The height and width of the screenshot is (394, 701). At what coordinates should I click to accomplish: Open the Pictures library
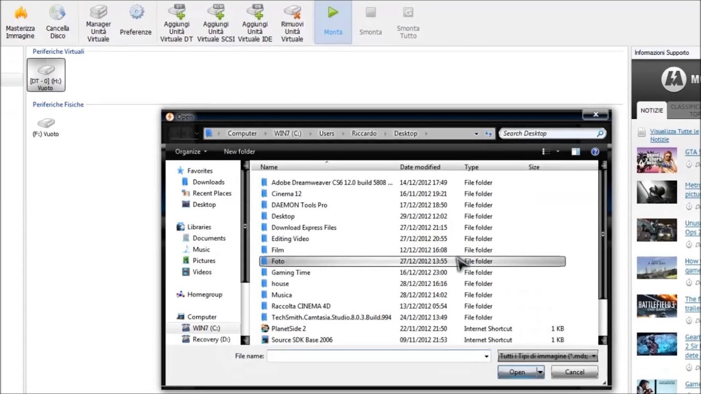[x=198, y=260]
